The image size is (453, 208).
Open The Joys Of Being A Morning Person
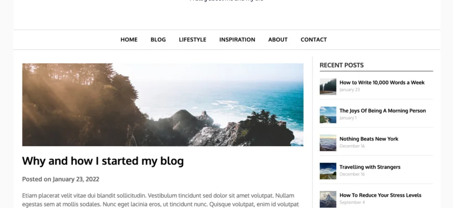click(x=383, y=111)
